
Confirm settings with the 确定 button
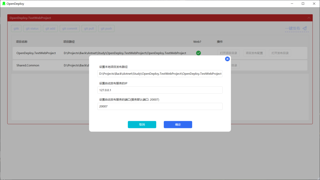tap(178, 124)
